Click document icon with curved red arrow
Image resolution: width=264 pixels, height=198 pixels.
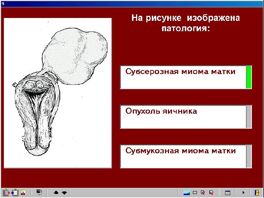click(x=203, y=192)
